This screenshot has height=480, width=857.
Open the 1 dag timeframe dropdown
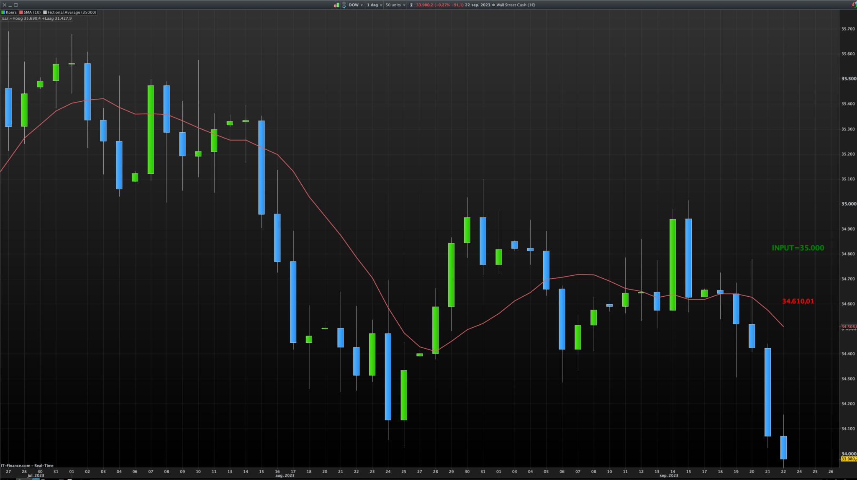(375, 5)
